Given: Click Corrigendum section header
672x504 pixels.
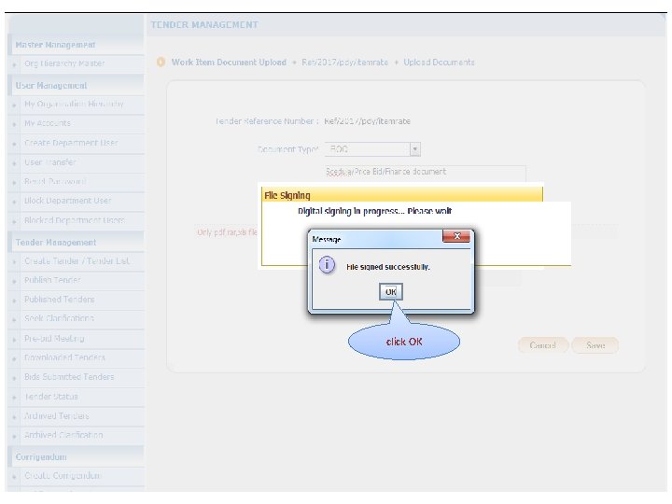Looking at the screenshot, I should [41, 457].
